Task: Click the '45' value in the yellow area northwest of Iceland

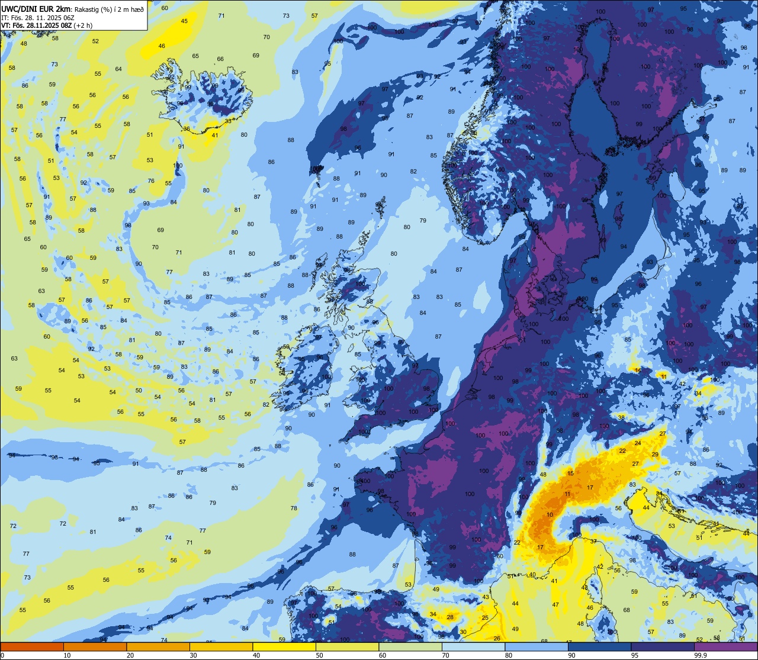Action: pyautogui.click(x=184, y=21)
